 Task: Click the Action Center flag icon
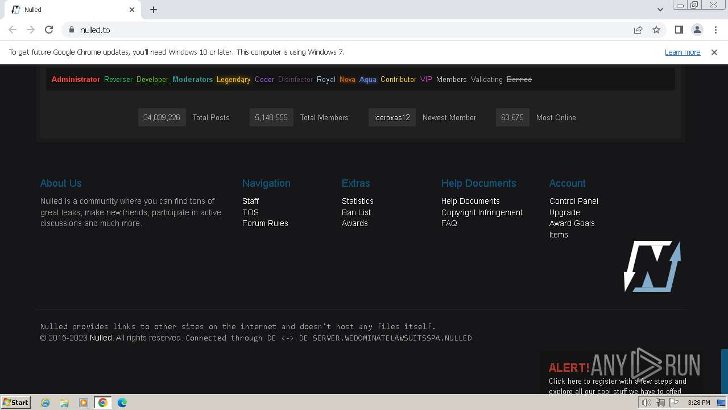click(x=674, y=403)
